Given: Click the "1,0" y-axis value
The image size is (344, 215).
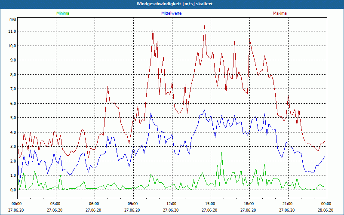Looking at the screenshot, I should tap(13, 175).
